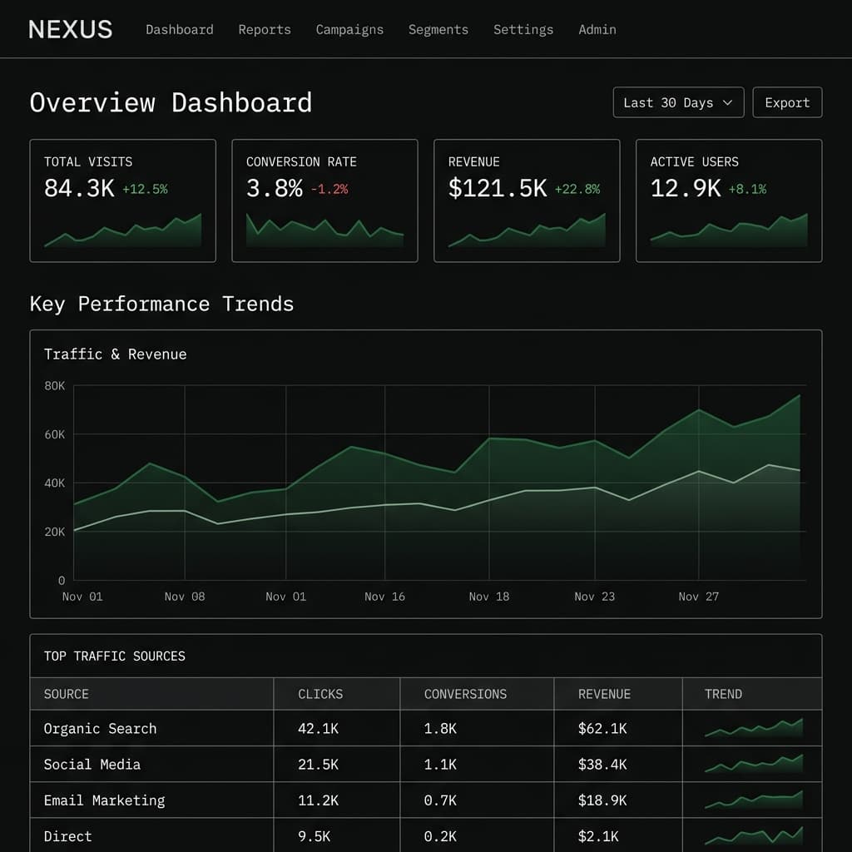Click the Nov 23 axis label

click(x=594, y=597)
